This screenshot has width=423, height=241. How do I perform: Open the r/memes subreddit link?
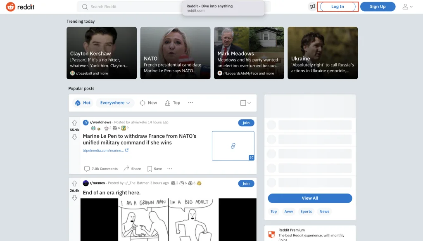point(97,183)
